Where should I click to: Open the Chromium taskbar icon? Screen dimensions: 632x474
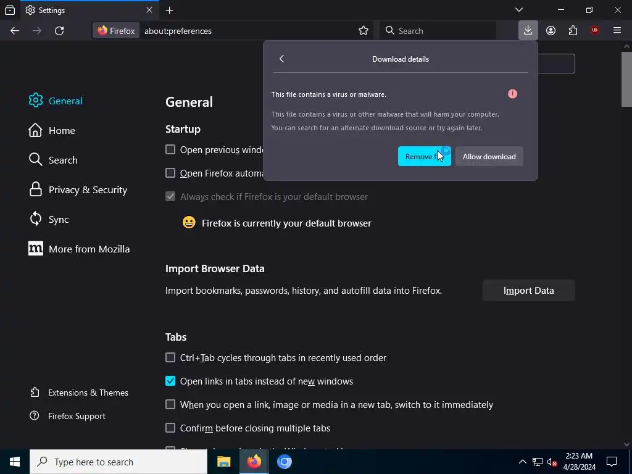point(284,462)
